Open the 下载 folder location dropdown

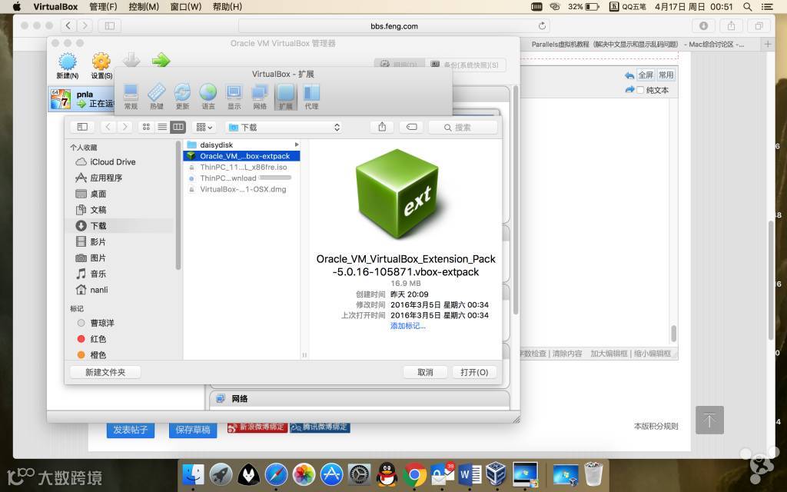(x=284, y=128)
